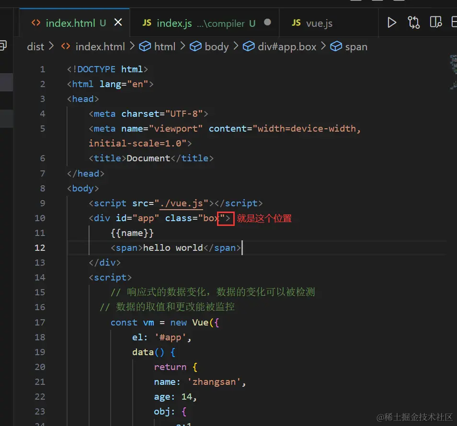Image resolution: width=457 pixels, height=426 pixels.
Task: Select dist in the breadcrumb
Action: [35, 47]
